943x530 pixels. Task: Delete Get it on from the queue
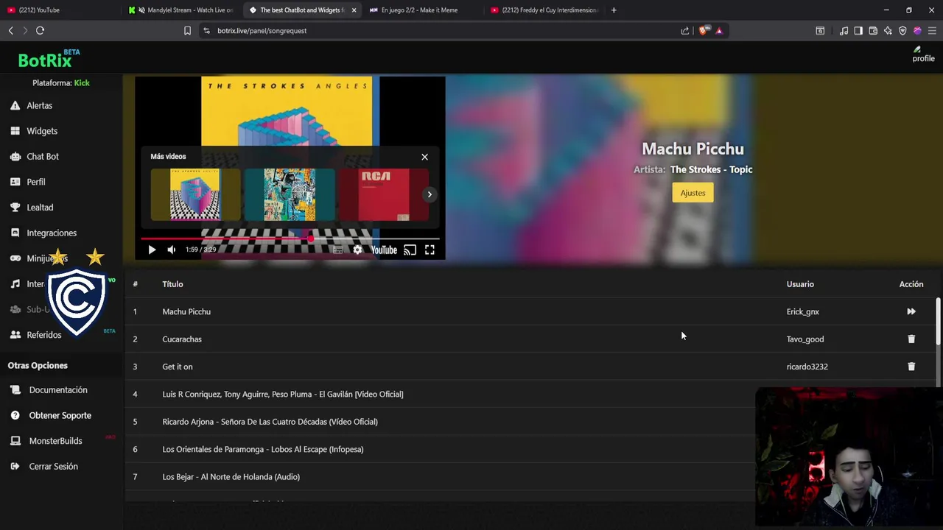(x=911, y=367)
